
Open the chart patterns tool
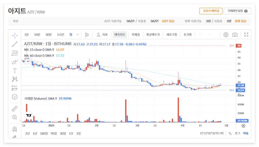pyautogui.click(x=15, y=79)
